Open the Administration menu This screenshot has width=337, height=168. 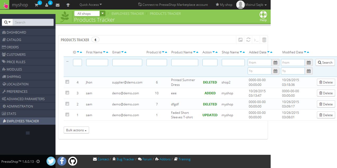coord(28,106)
